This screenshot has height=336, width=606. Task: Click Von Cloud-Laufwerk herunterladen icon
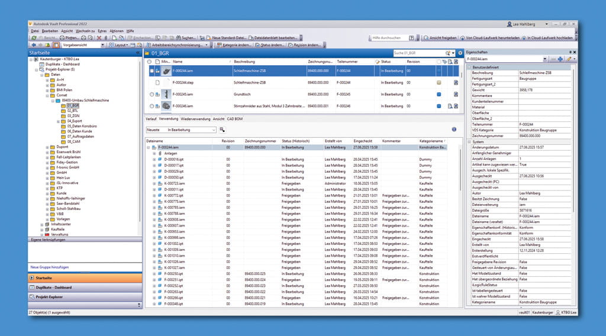[462, 37]
